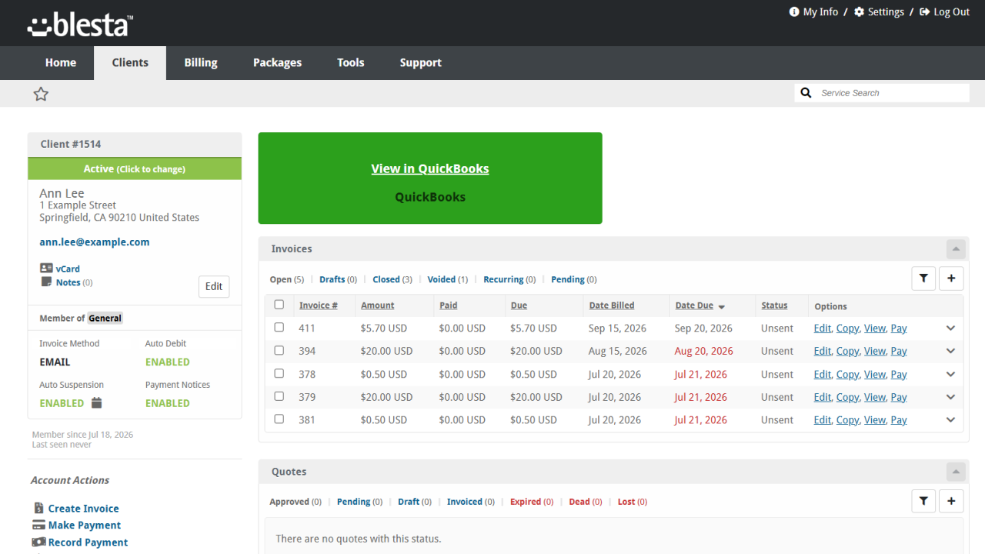Click View link for invoice 381
This screenshot has height=554, width=985.
[875, 420]
